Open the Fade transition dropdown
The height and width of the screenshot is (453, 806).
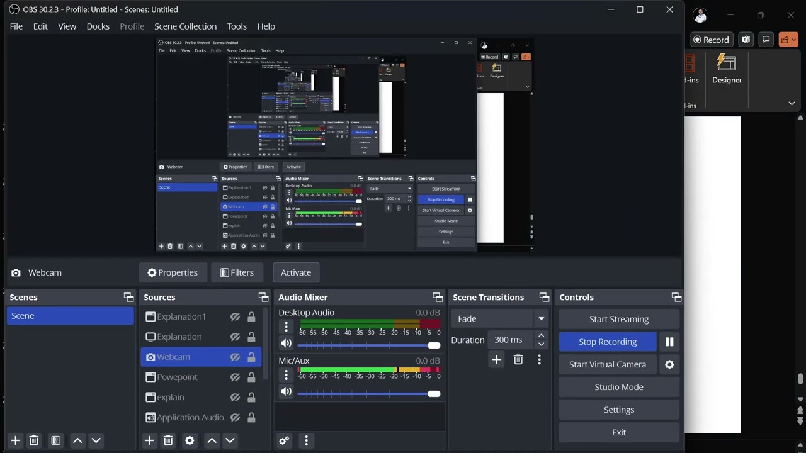tap(499, 318)
